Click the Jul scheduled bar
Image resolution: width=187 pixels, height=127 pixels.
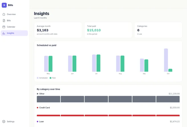[x=94, y=63]
